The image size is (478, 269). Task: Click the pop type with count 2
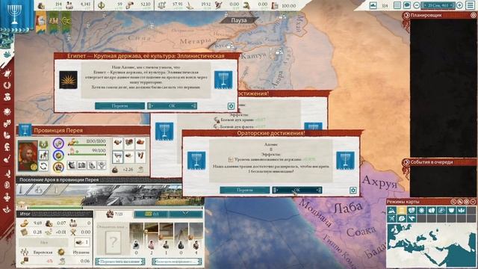(151, 239)
